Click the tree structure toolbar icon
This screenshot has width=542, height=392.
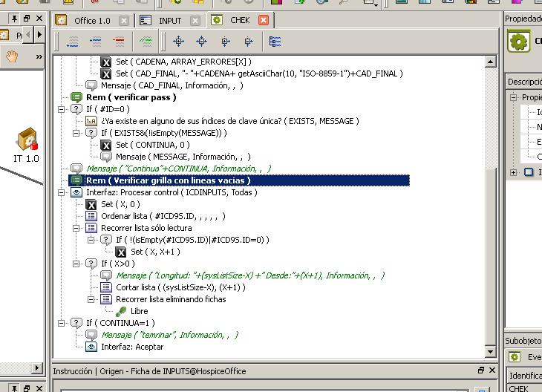[275, 42]
